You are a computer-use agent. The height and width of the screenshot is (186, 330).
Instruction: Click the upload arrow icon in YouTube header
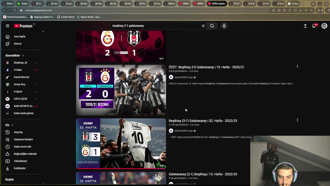pyautogui.click(x=305, y=26)
